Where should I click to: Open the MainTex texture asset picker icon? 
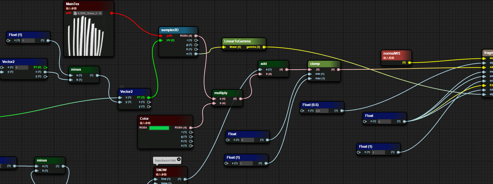coord(100,13)
